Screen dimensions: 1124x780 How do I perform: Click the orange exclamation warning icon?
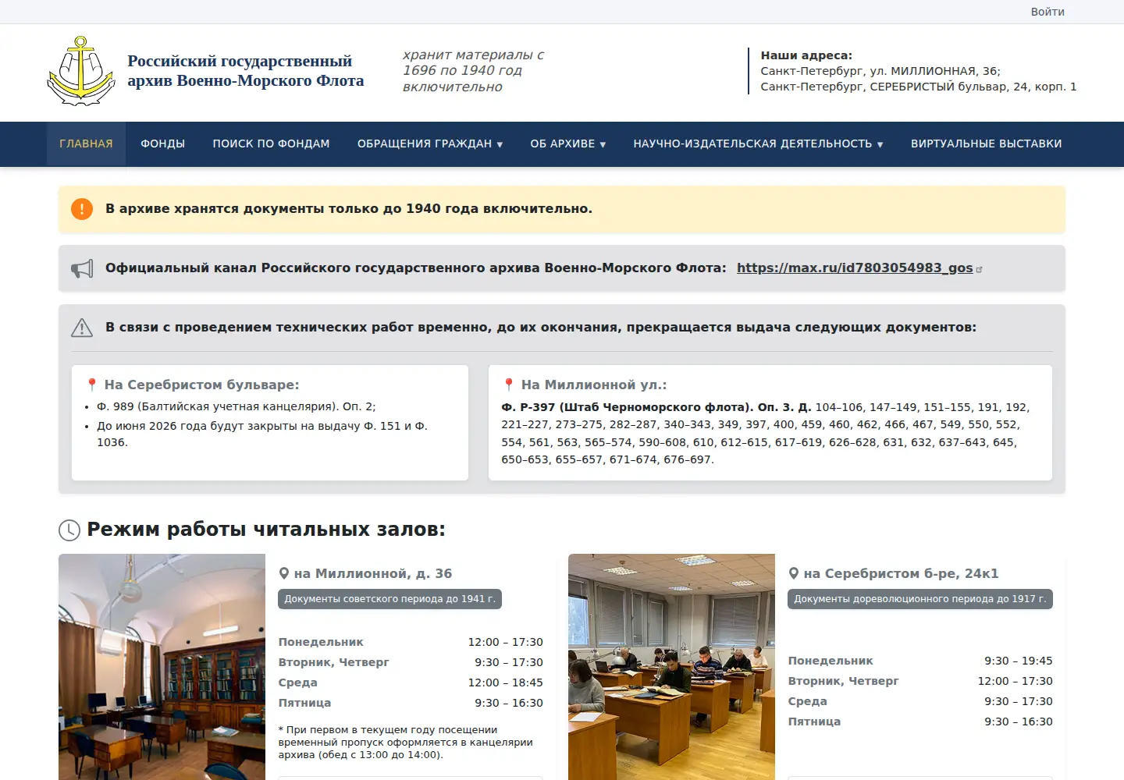(82, 209)
